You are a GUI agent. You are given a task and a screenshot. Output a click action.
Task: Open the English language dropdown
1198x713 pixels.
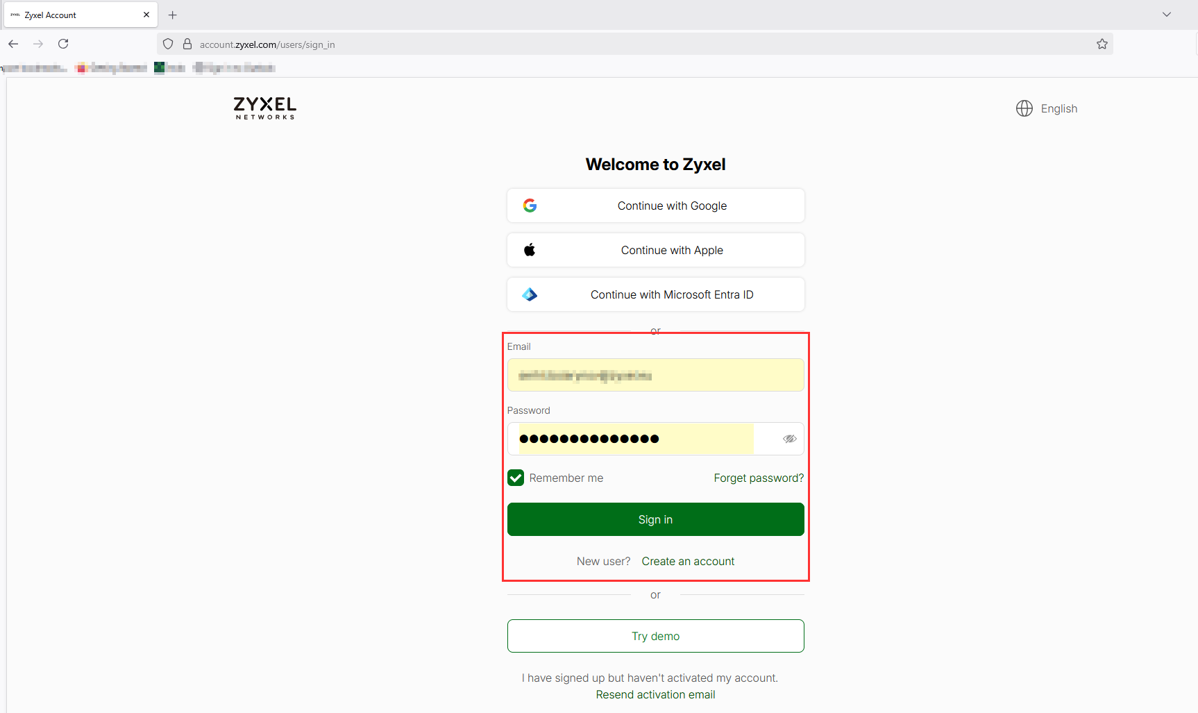click(x=1058, y=109)
